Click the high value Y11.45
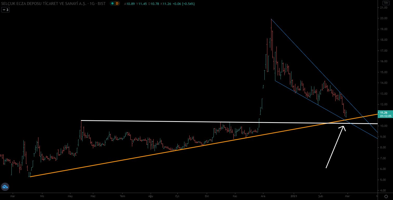Viewport: 393px width, 200px height. point(142,4)
